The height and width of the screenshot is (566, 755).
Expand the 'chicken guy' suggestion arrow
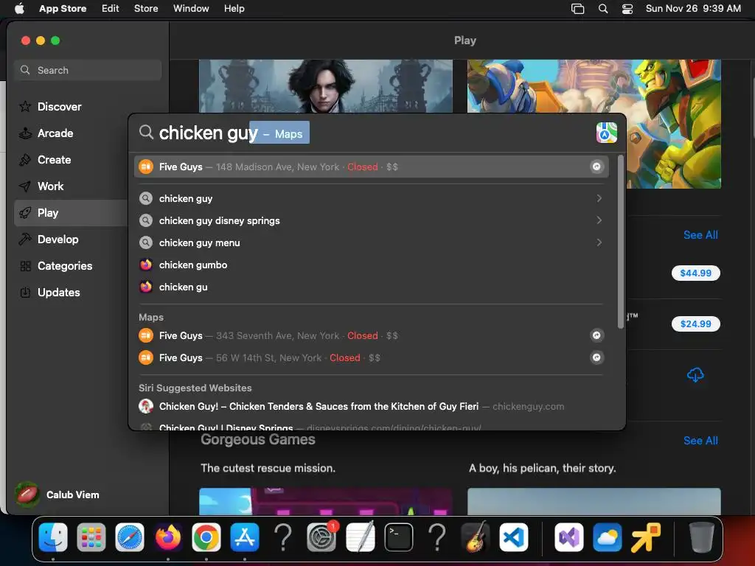(x=599, y=198)
